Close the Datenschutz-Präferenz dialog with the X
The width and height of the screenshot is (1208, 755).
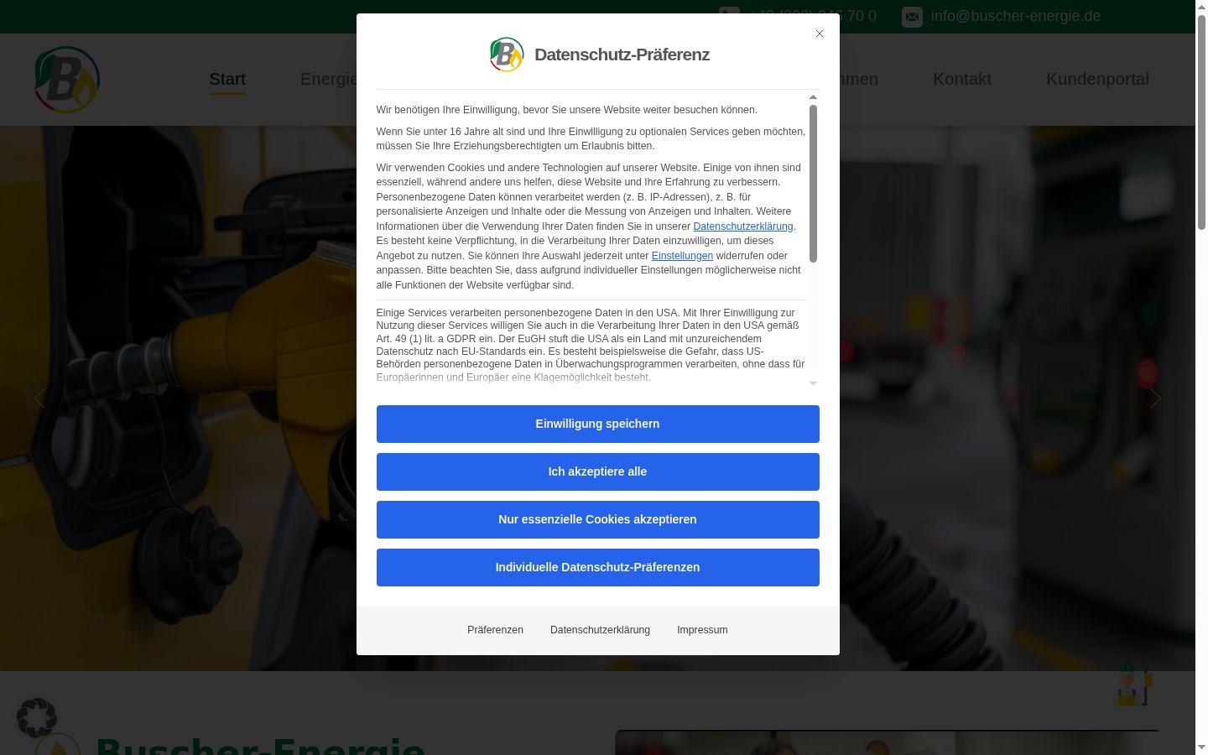coord(820,34)
